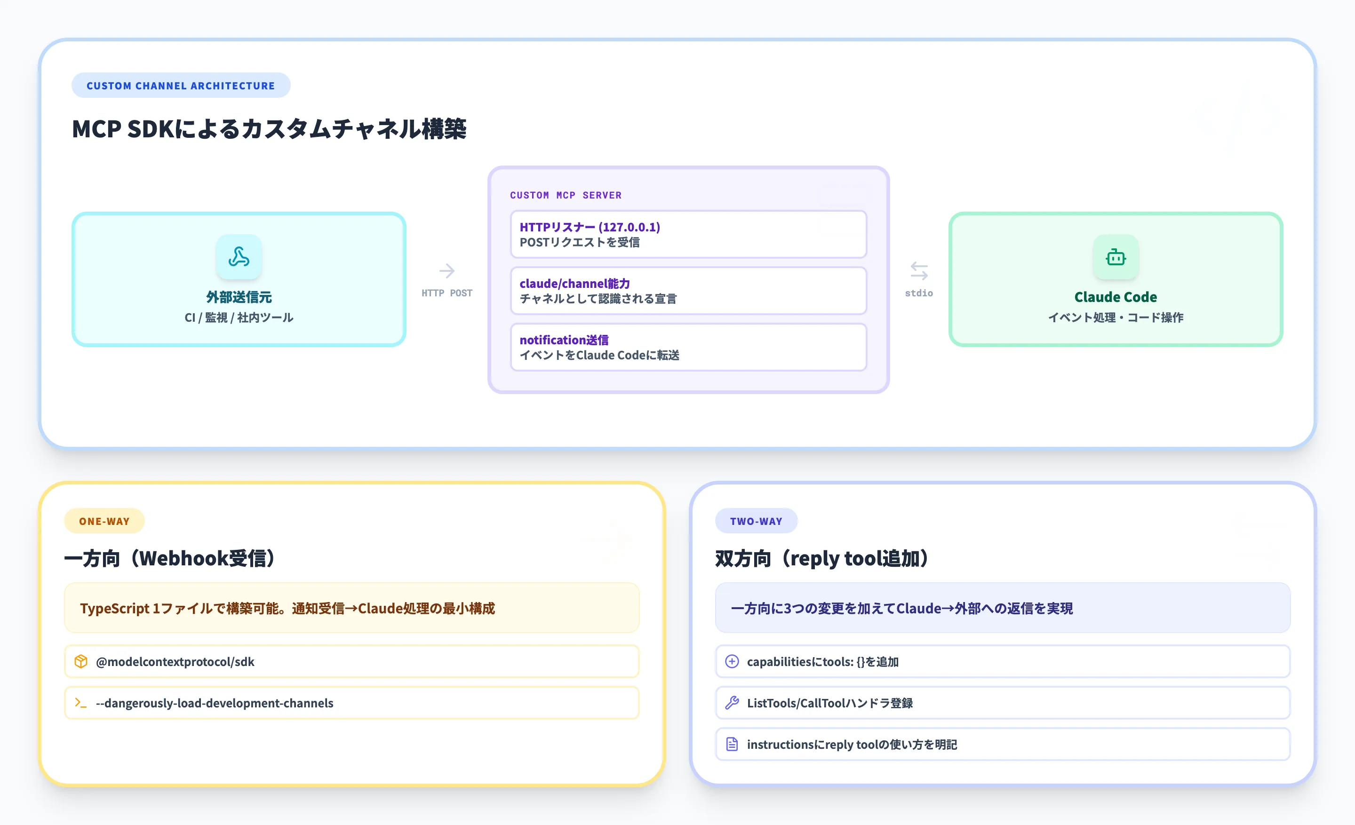Select the wrench icon beside ListTools/CallTool row
The image size is (1355, 825).
click(x=732, y=702)
